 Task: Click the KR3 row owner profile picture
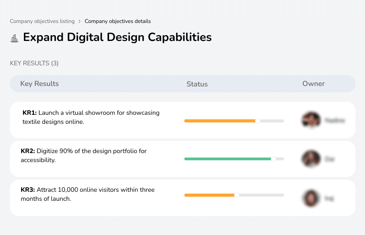[310, 198]
